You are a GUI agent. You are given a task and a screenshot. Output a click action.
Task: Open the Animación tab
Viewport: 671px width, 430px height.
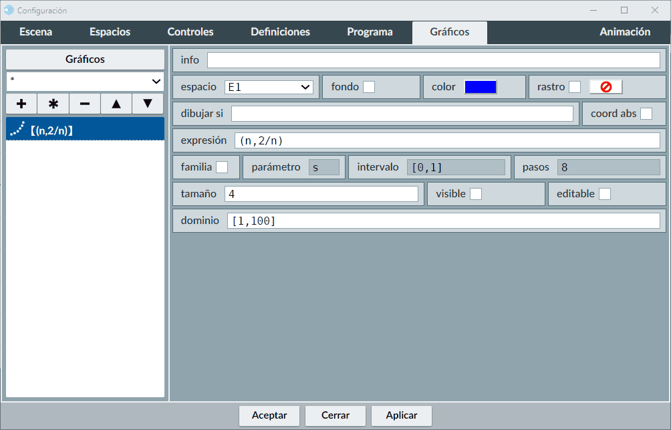pyautogui.click(x=624, y=32)
